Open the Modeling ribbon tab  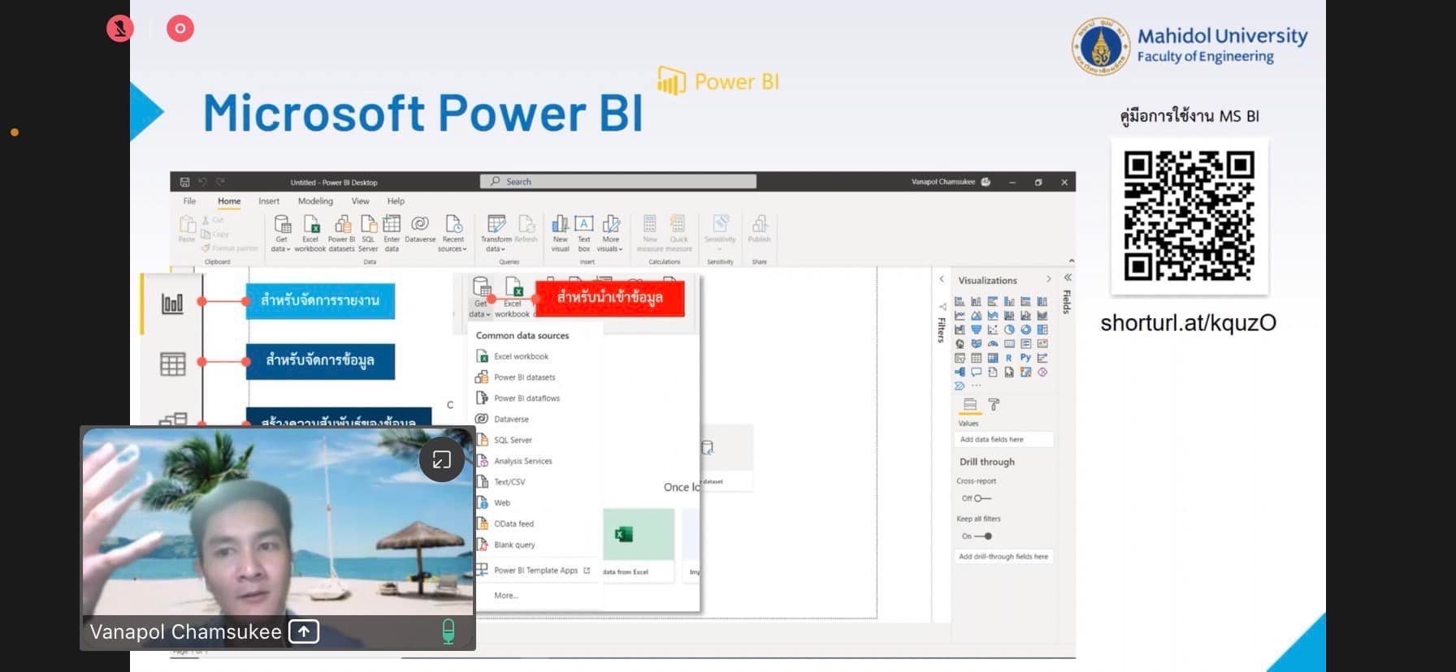pos(315,201)
